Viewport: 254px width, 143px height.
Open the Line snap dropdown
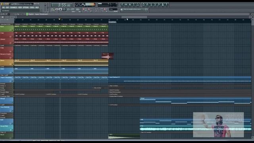click(x=113, y=9)
